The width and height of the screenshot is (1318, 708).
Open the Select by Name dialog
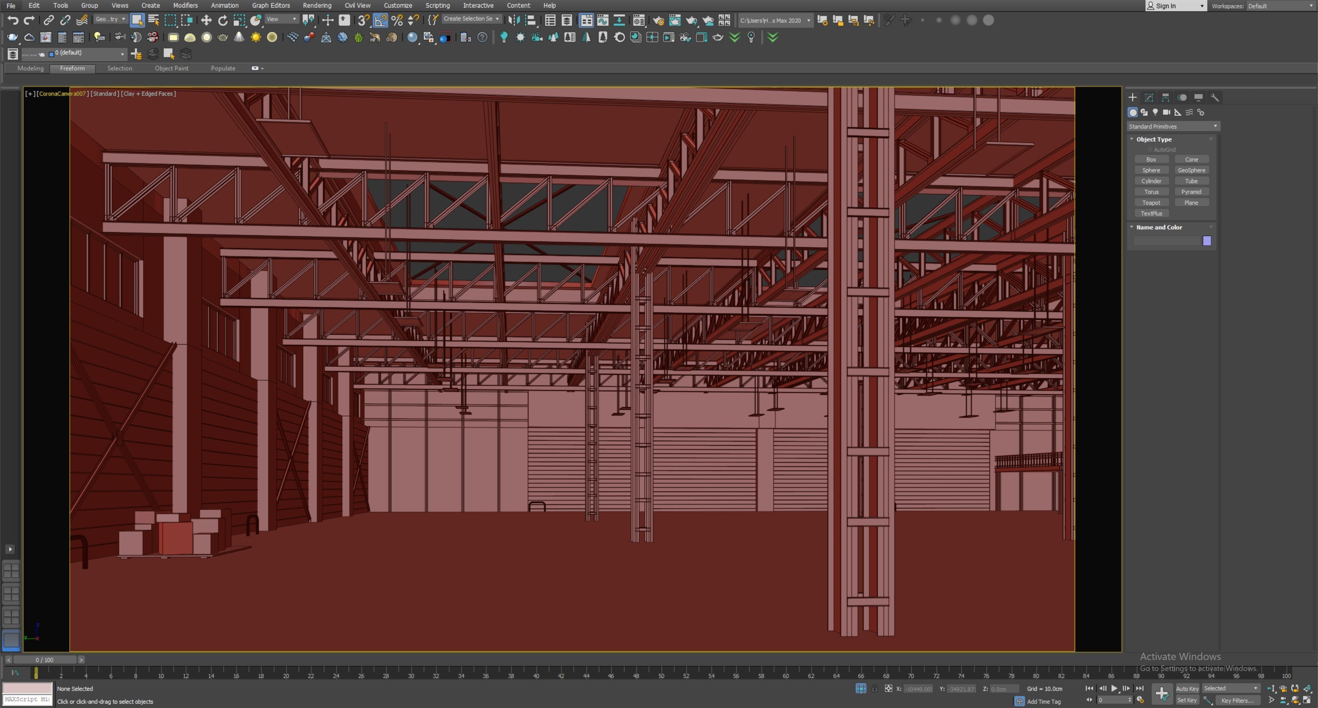(153, 21)
